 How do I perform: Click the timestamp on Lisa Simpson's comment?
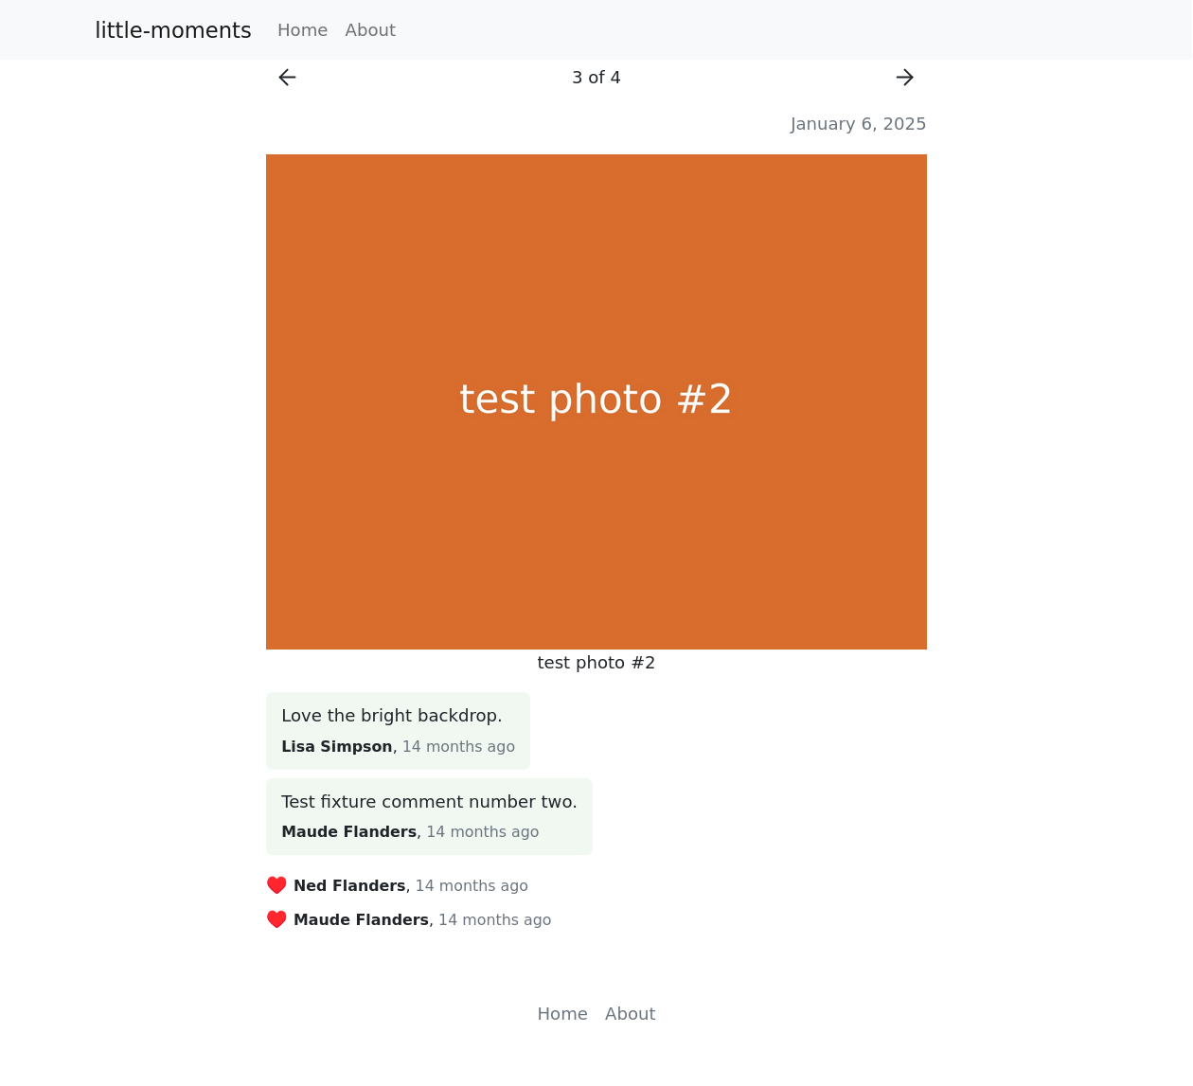458,747
